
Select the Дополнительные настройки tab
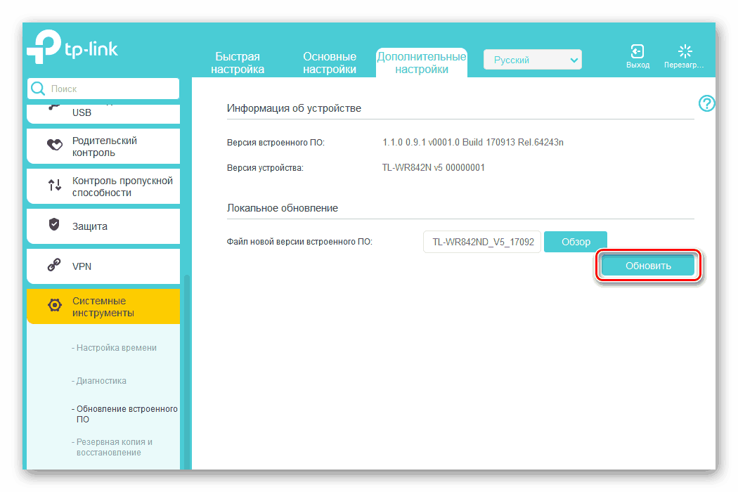[x=422, y=63]
